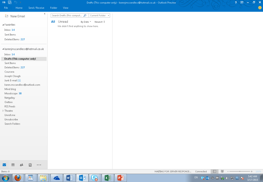Open the Calendar view icon
Screen dimensions: 263x182
(13, 165)
